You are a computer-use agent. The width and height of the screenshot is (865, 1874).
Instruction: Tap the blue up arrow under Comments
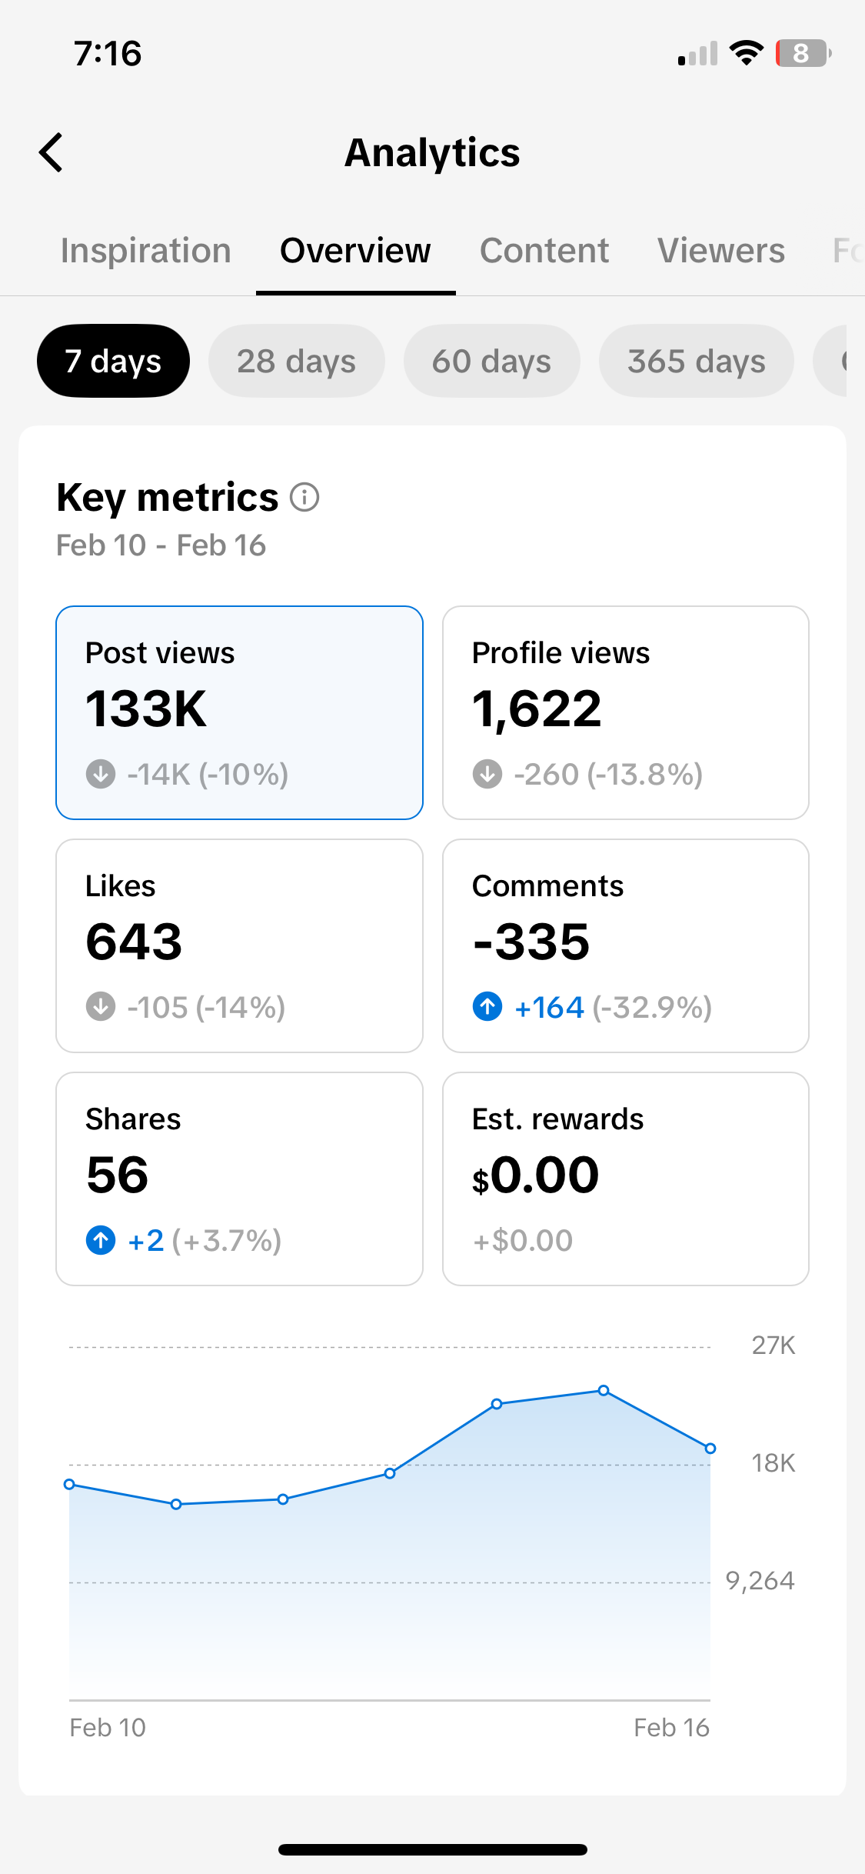487,1006
